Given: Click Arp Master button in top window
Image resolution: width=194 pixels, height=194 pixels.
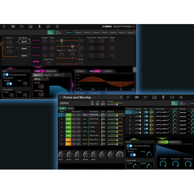Looking at the screenshot, I should pyautogui.click(x=51, y=32).
